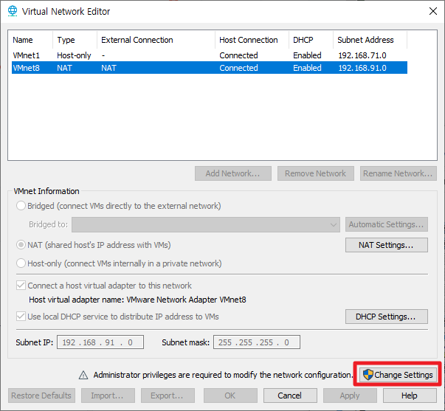Click the Subnet mask input field
The image size is (445, 411).
click(x=257, y=342)
